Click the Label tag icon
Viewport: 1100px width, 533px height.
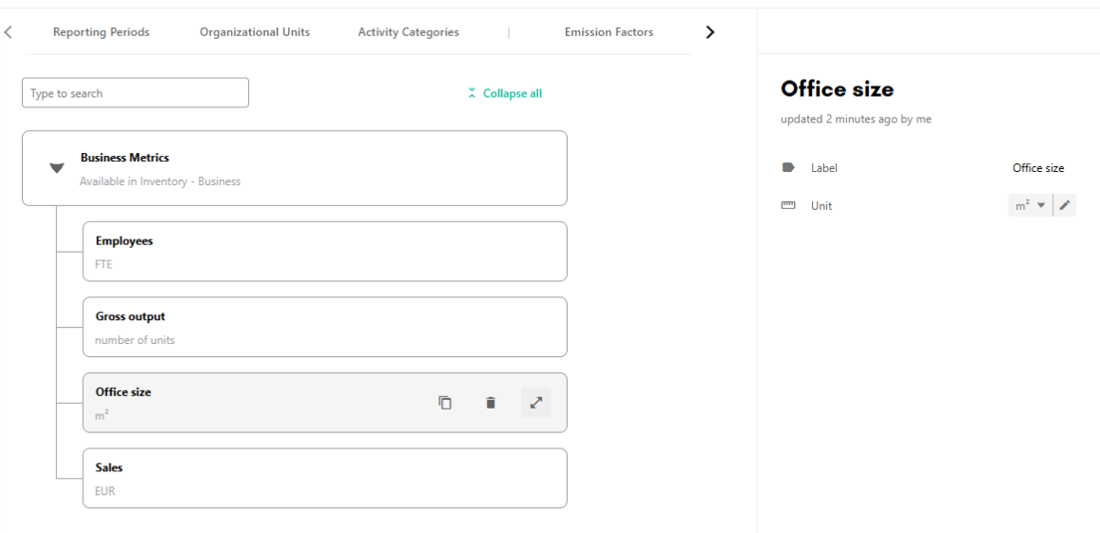(788, 167)
